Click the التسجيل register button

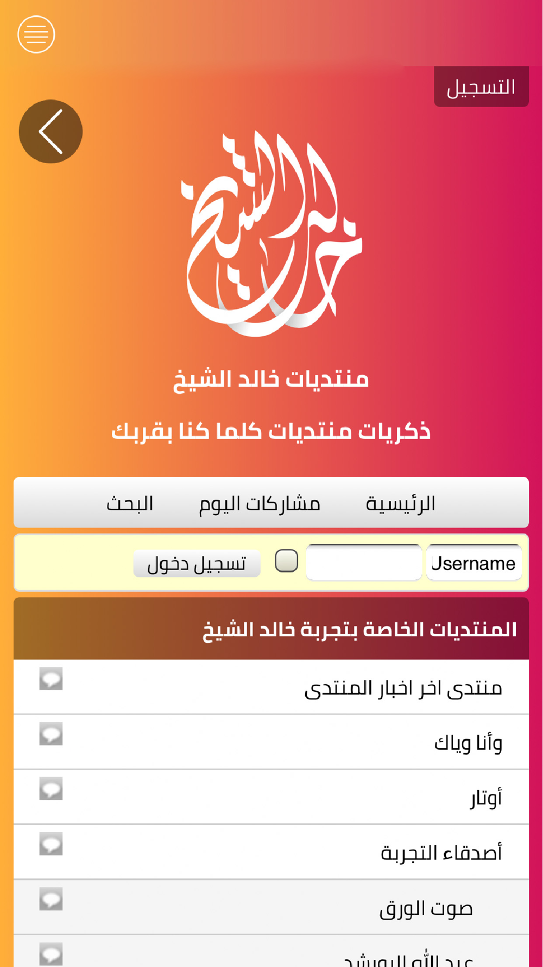click(x=481, y=87)
